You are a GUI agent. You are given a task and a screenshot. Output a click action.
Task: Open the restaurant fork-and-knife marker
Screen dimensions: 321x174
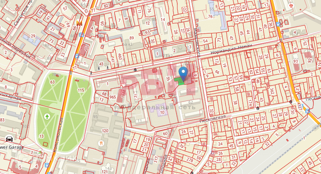point(101,143)
